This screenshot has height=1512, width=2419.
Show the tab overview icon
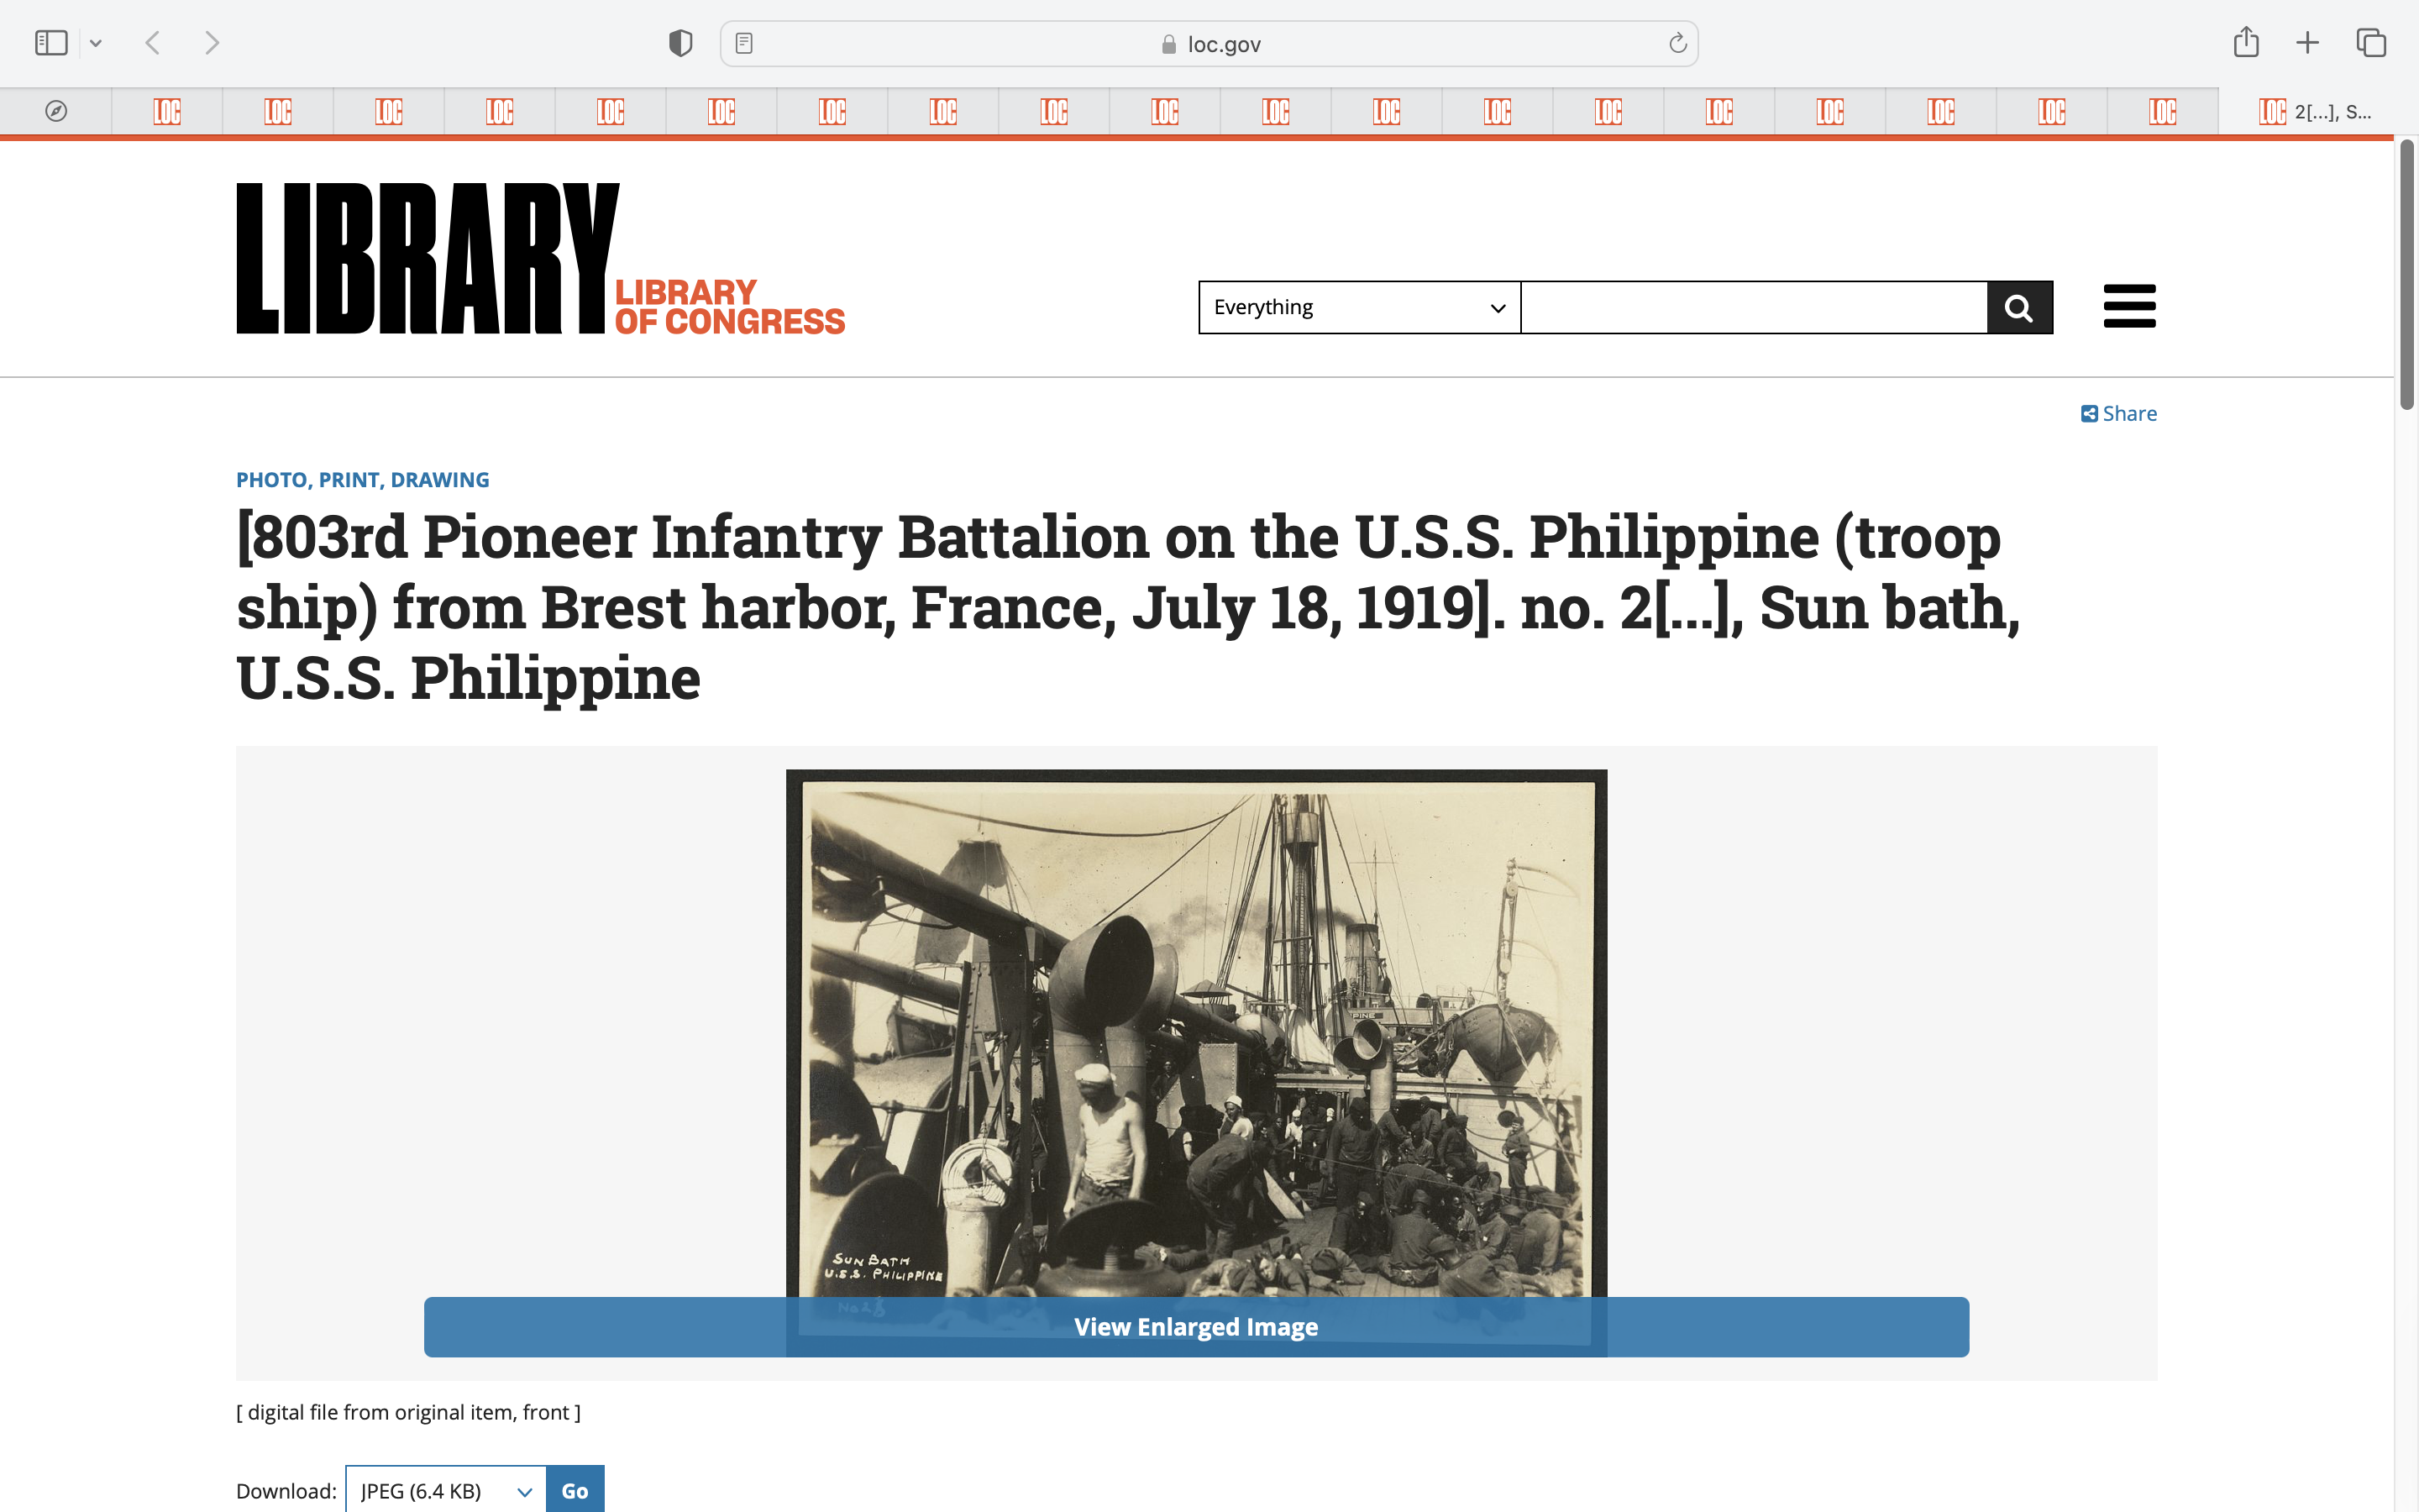pos(2371,43)
